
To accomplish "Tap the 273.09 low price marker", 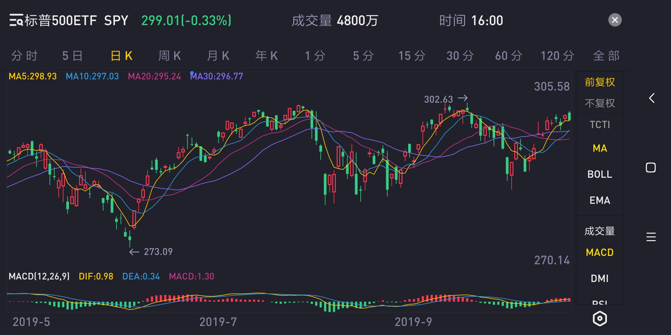I will click(158, 252).
